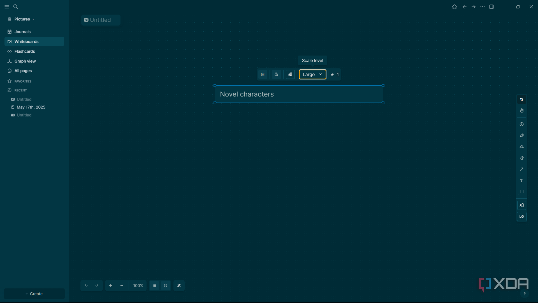Navigate back with left arrow
538x303 pixels.
[464, 7]
